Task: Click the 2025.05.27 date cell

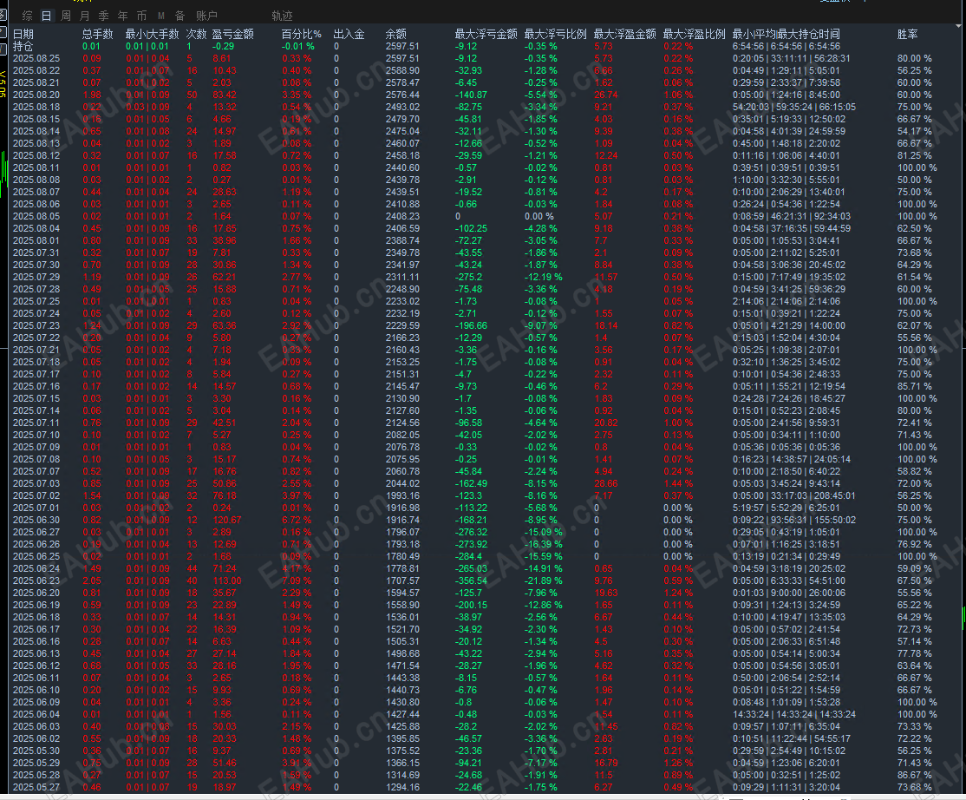Action: click(36, 787)
